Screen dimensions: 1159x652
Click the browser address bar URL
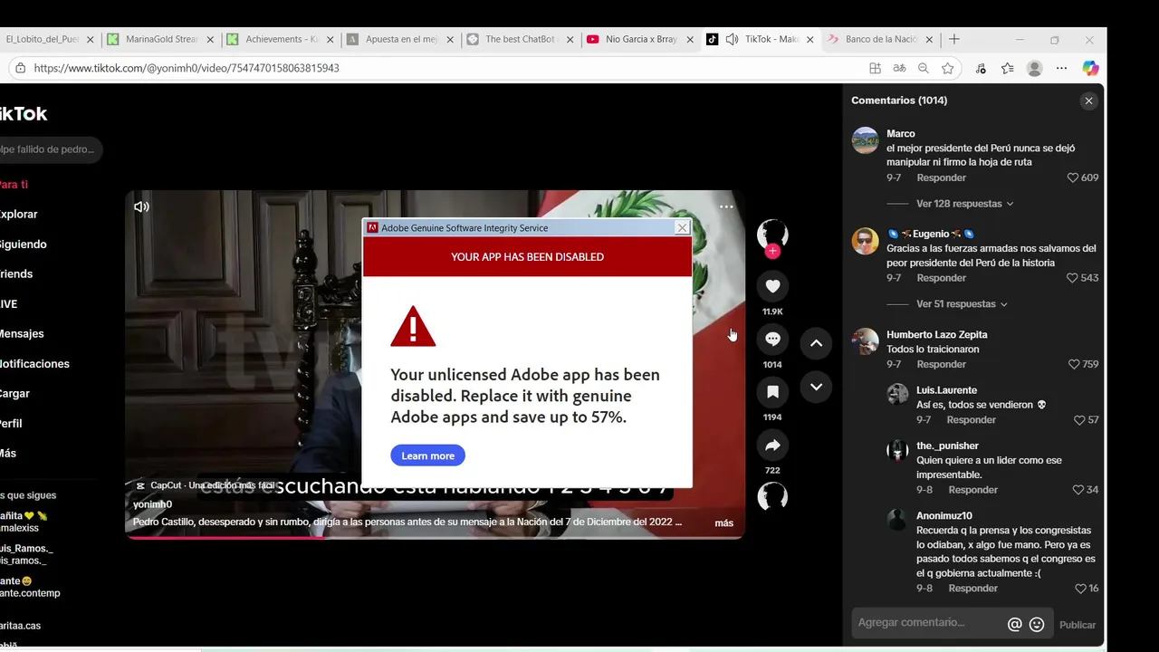(x=187, y=68)
